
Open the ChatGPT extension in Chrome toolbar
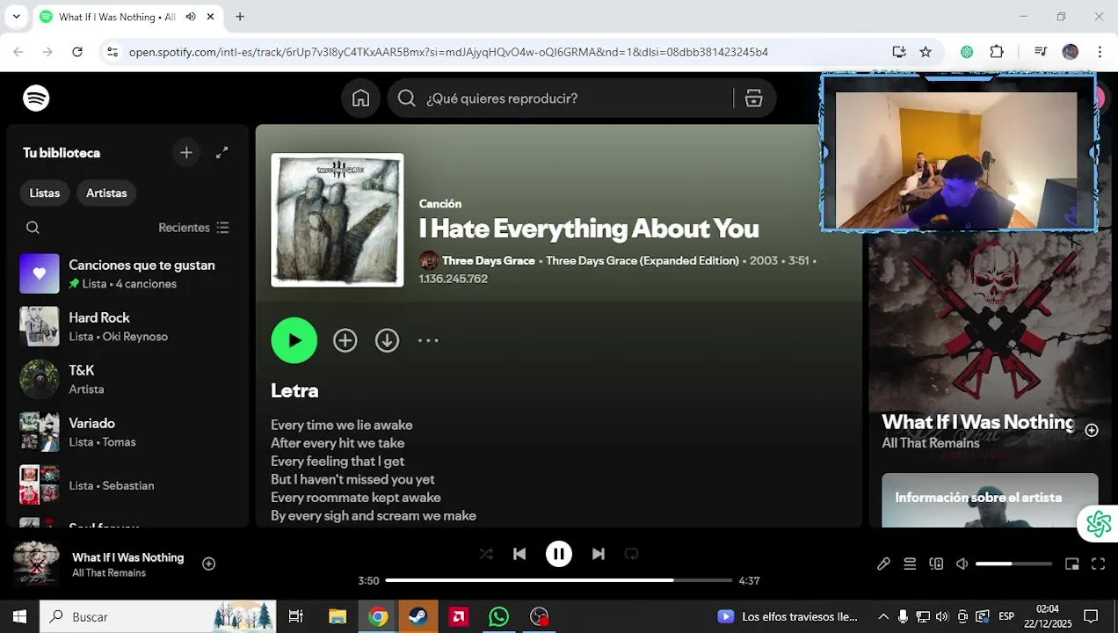tap(967, 52)
